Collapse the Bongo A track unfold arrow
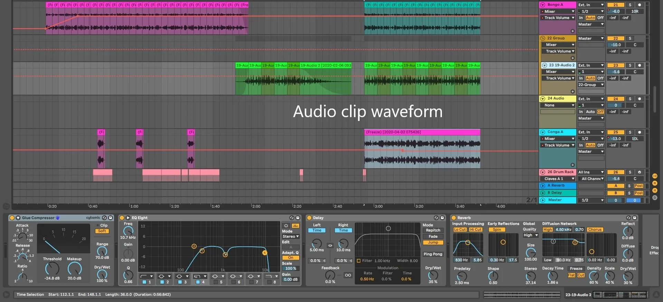 pyautogui.click(x=542, y=5)
